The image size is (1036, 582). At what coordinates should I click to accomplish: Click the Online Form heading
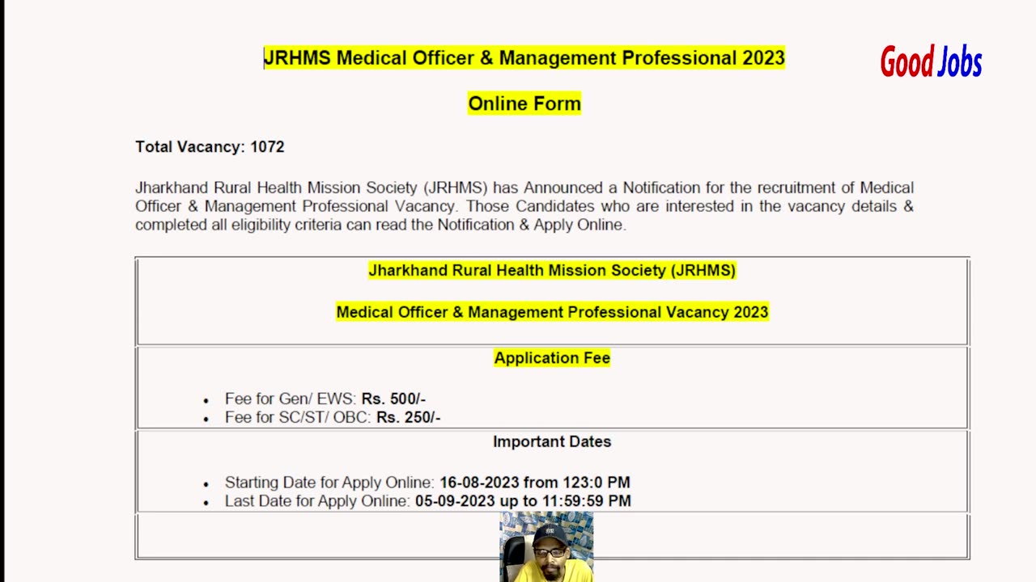pos(524,103)
